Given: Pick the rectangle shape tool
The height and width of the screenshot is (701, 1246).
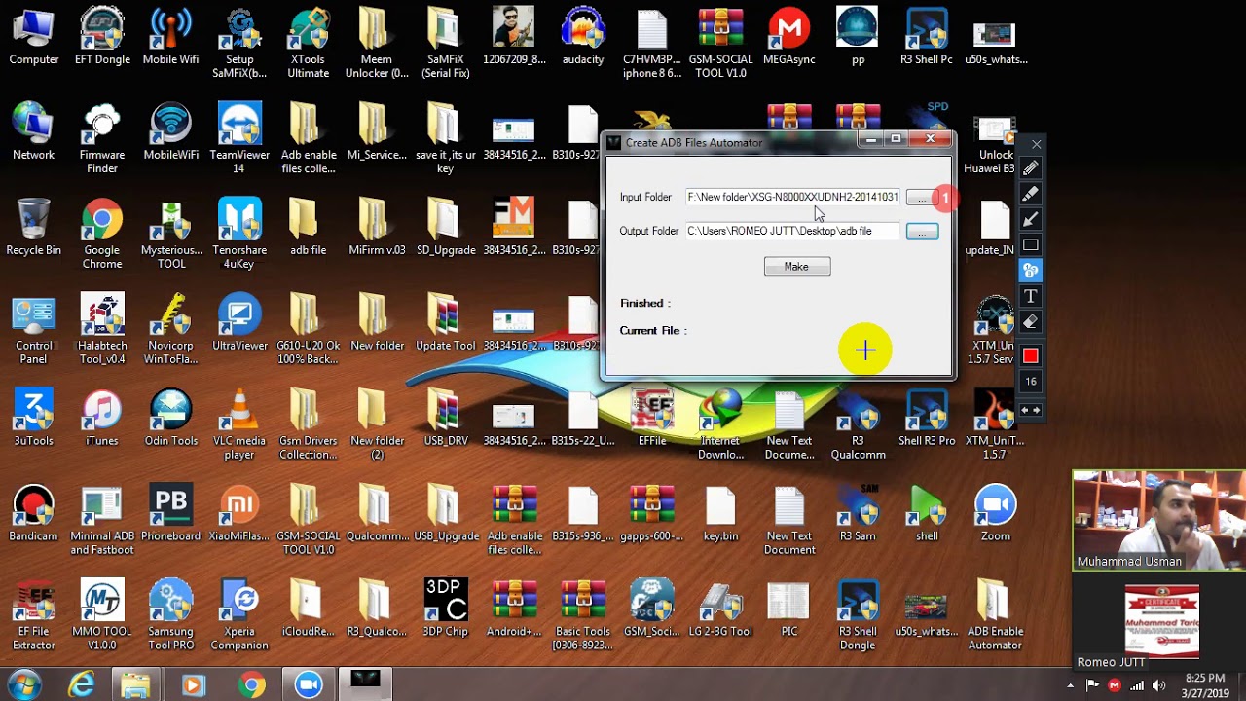Looking at the screenshot, I should pyautogui.click(x=1031, y=244).
